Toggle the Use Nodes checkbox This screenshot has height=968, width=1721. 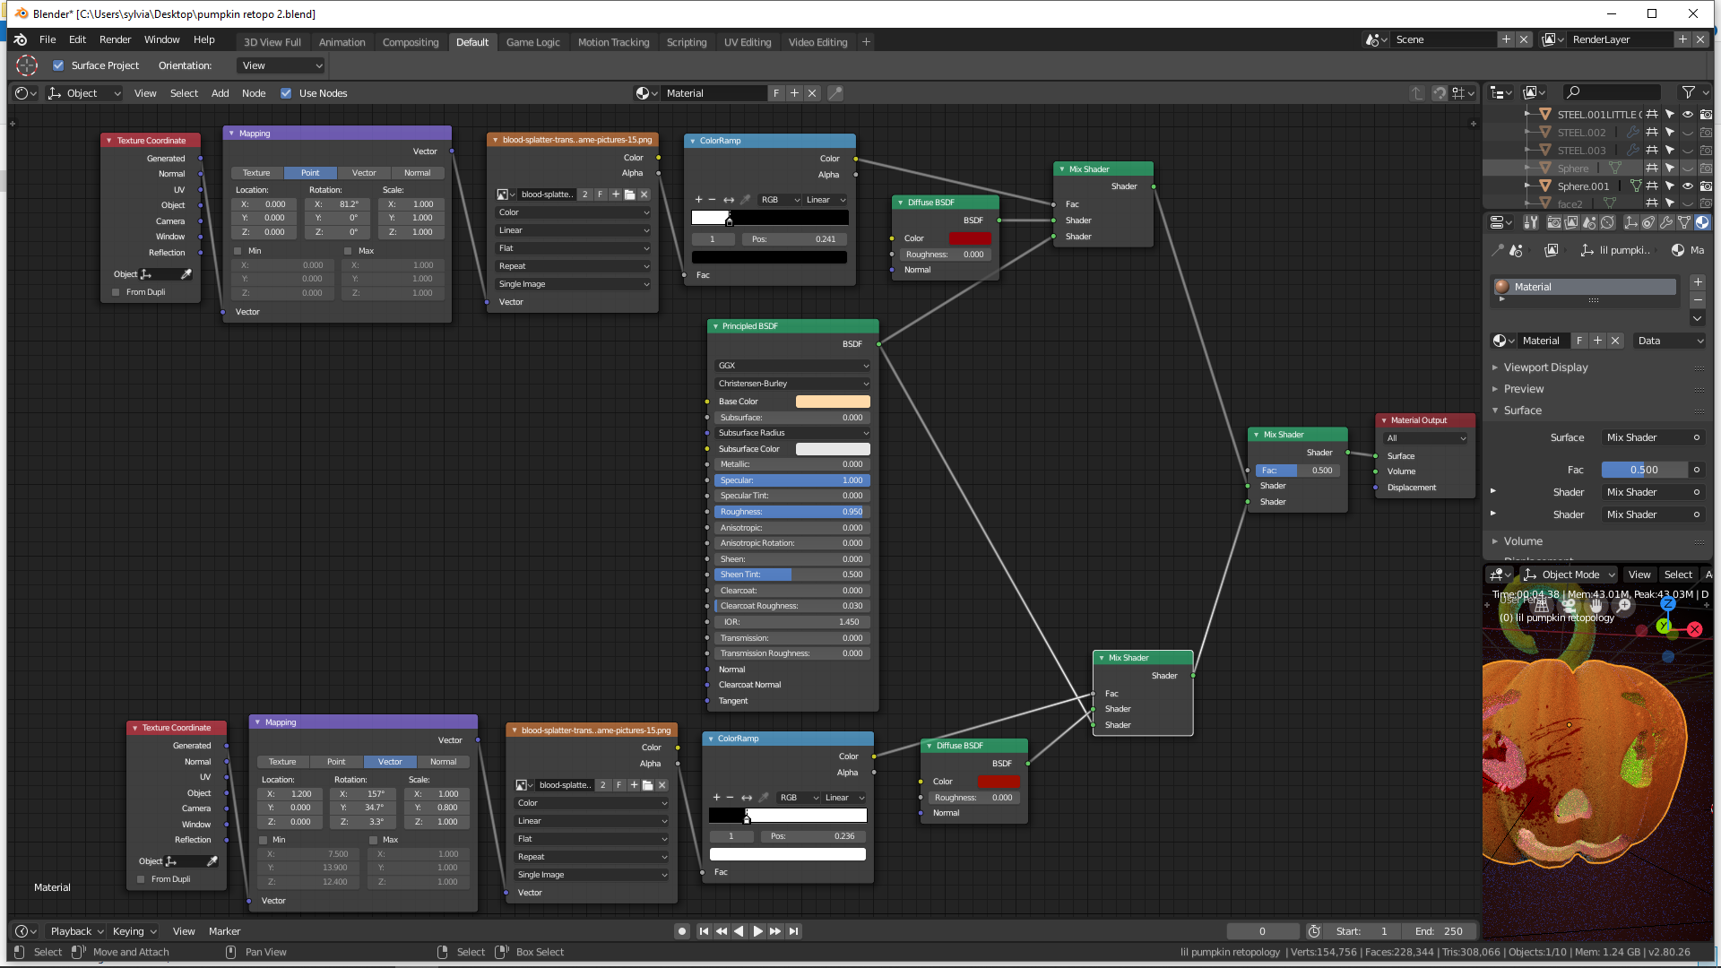click(286, 93)
